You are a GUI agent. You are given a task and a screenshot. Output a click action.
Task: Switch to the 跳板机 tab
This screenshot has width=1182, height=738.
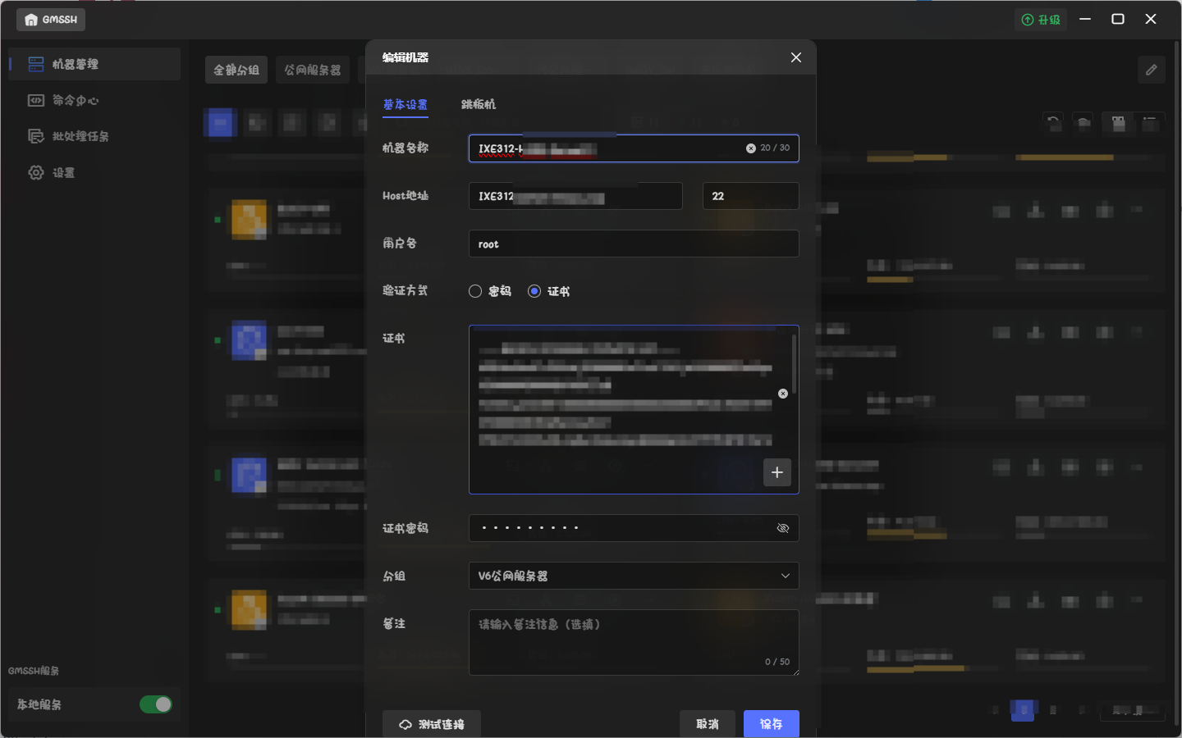(479, 104)
